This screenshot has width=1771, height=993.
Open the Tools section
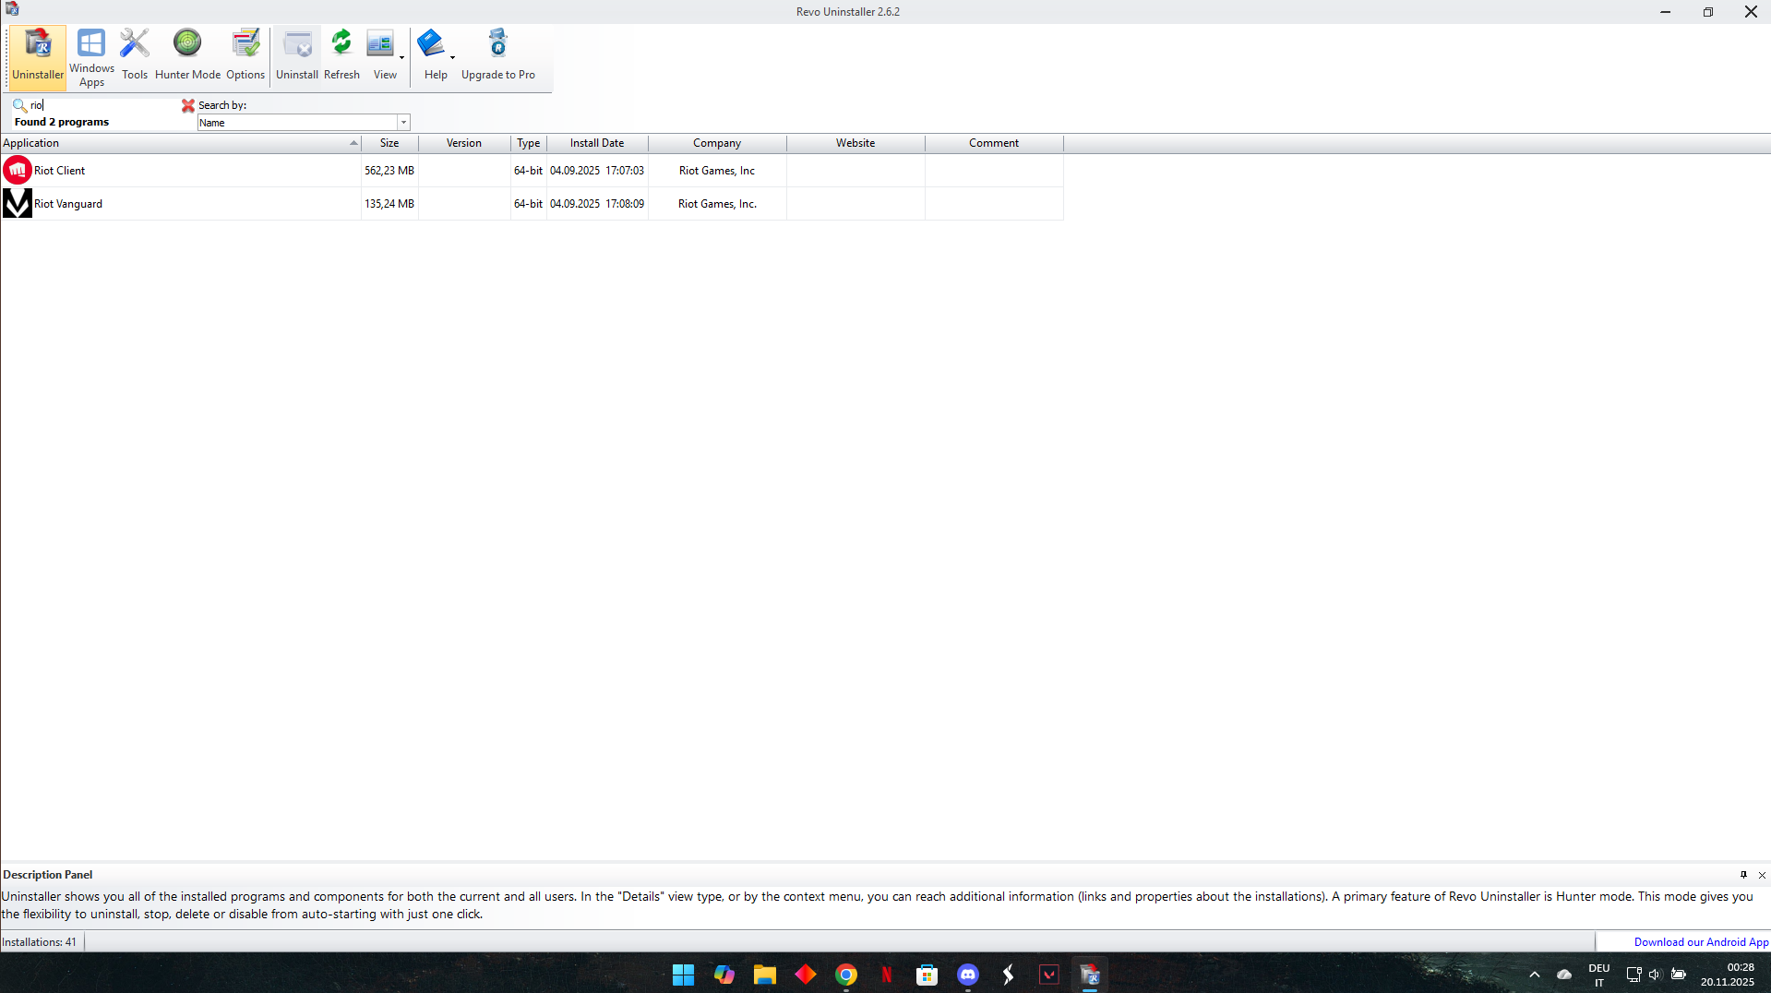135,57
